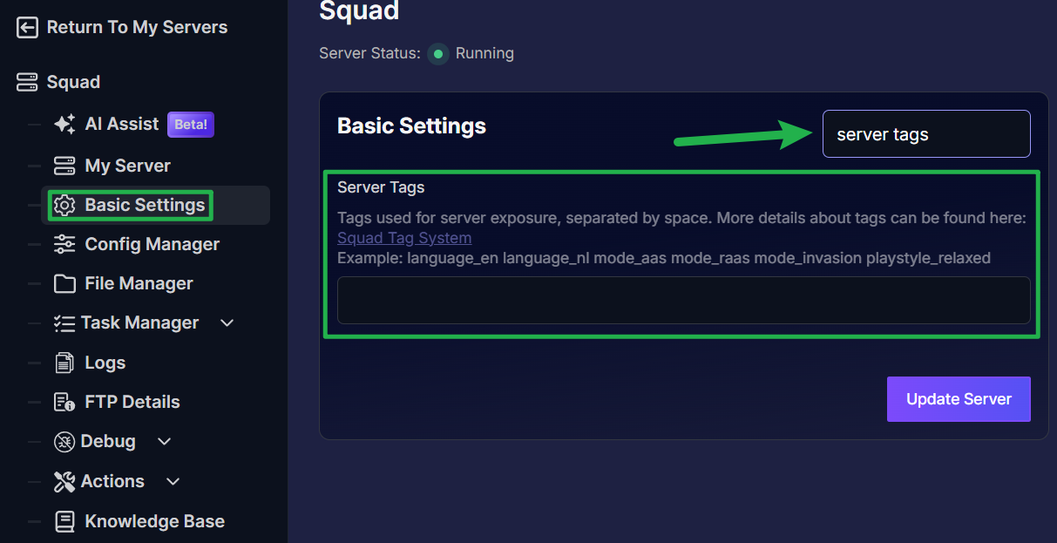Screen dimensions: 1057x543
Task: Click the Logs document icon
Action: coord(64,363)
